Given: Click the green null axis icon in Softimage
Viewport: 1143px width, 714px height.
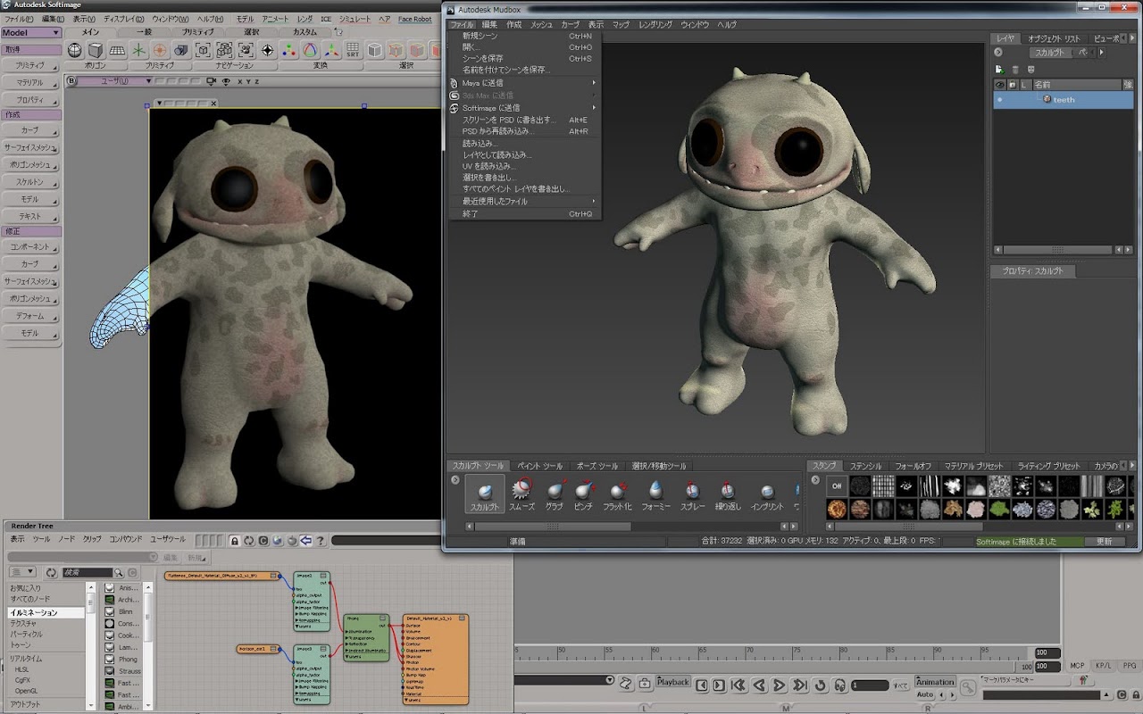Looking at the screenshot, I should click(138, 50).
